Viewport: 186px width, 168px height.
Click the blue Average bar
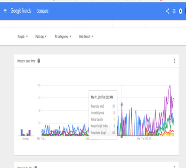(22, 132)
